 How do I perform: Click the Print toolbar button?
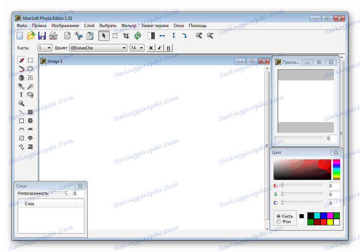coord(53,35)
